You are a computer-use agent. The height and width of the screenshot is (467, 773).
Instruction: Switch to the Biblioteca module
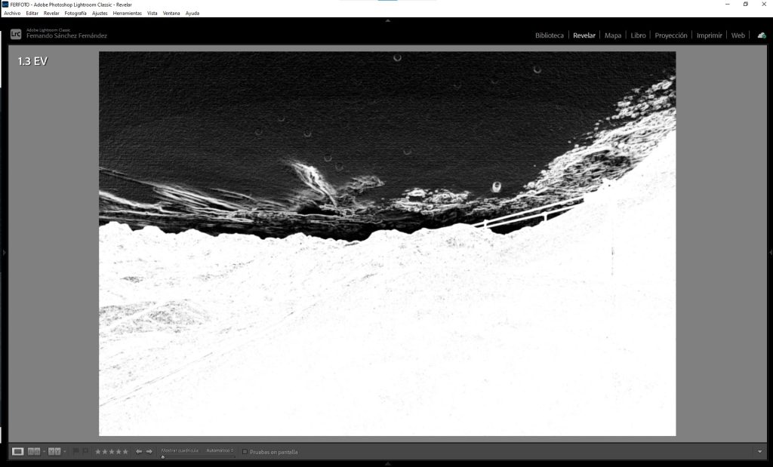[x=550, y=35]
